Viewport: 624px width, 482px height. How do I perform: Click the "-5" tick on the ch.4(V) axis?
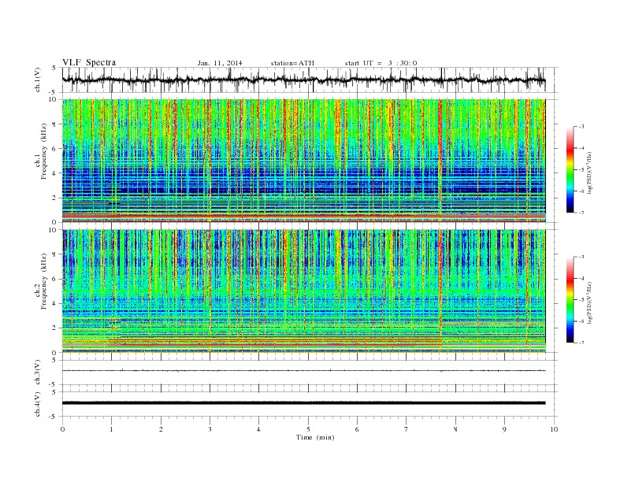click(54, 417)
